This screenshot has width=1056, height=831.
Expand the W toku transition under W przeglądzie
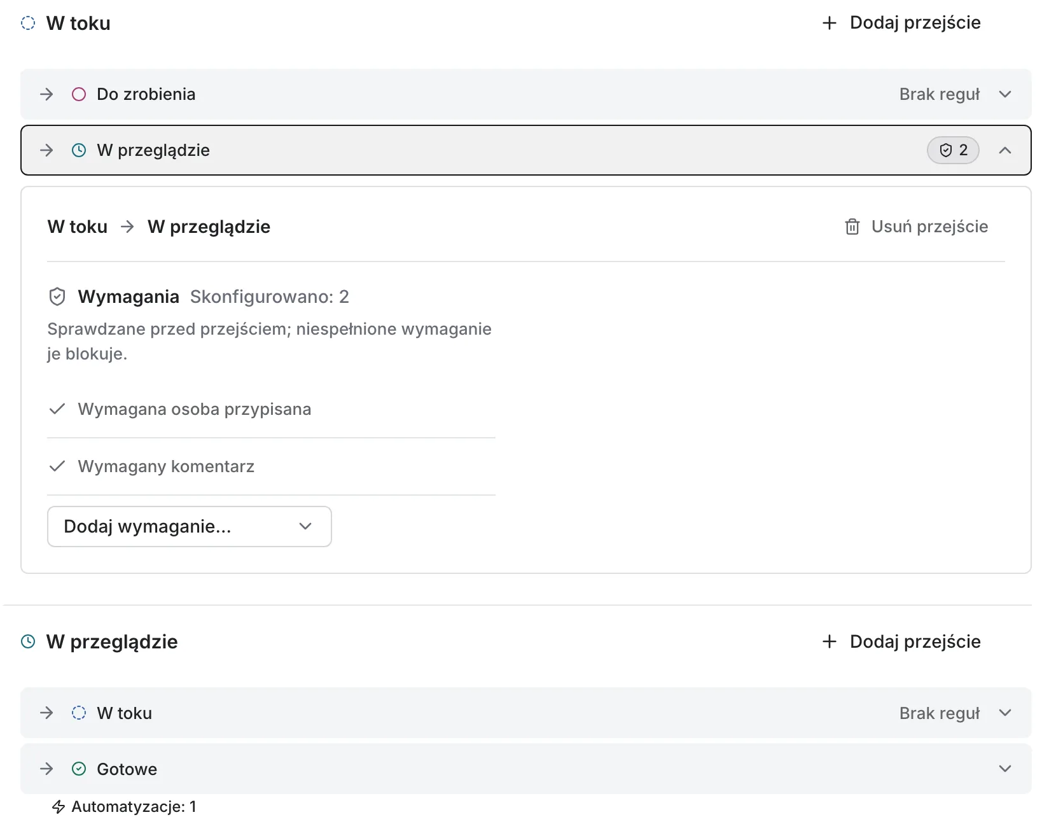1005,713
